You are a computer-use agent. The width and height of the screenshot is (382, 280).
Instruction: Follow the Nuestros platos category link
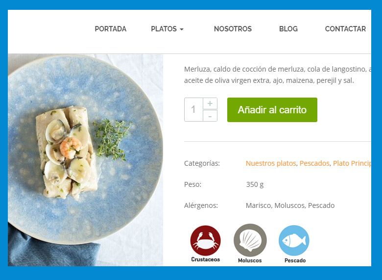pyautogui.click(x=271, y=163)
